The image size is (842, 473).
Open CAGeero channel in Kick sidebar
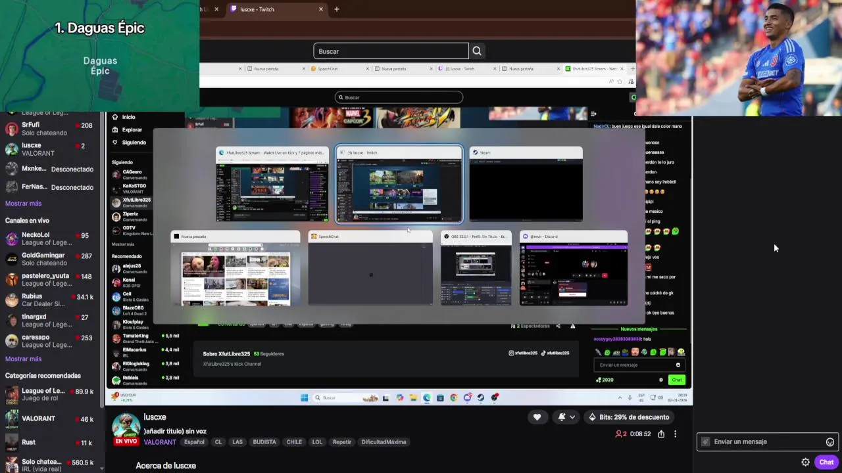point(132,174)
